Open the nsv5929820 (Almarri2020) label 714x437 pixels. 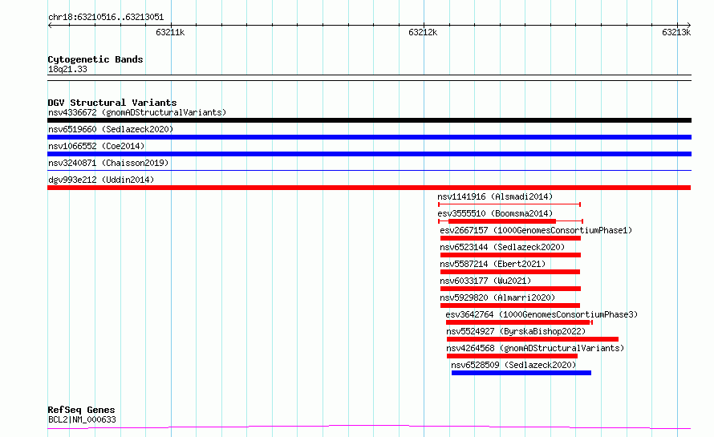497,297
